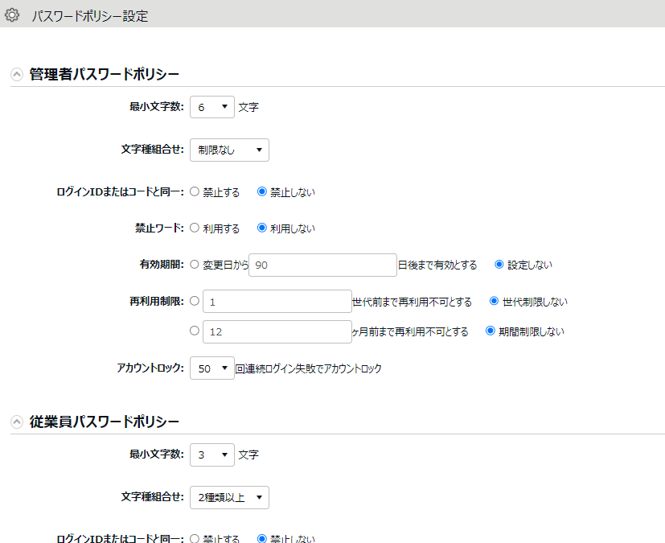This screenshot has height=543, width=665.
Task: Select 禁止しない for admin login ID match rule
Action: click(x=258, y=191)
